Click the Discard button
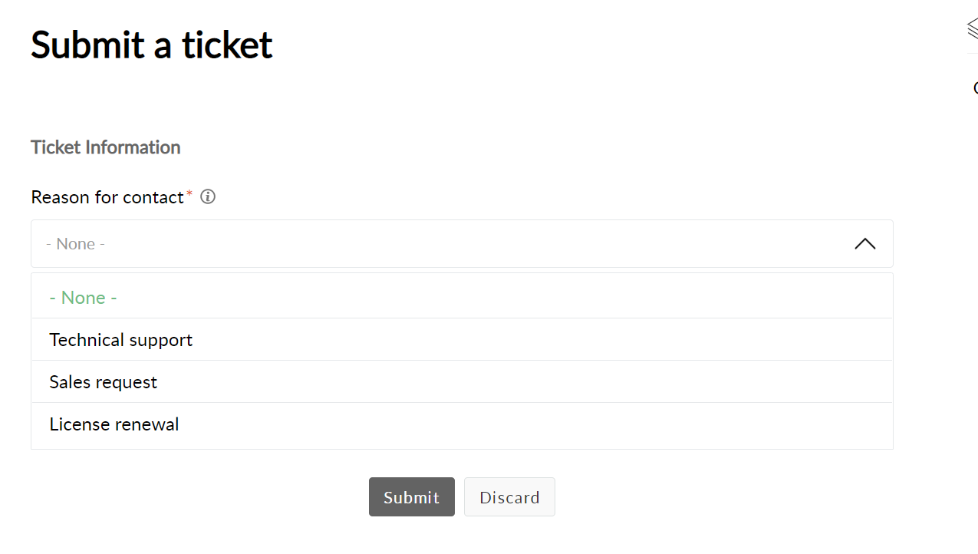The image size is (978, 554). (509, 497)
